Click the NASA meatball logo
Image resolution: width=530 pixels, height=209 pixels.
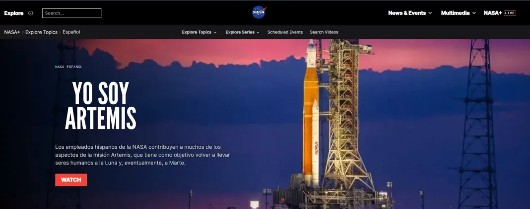(259, 12)
